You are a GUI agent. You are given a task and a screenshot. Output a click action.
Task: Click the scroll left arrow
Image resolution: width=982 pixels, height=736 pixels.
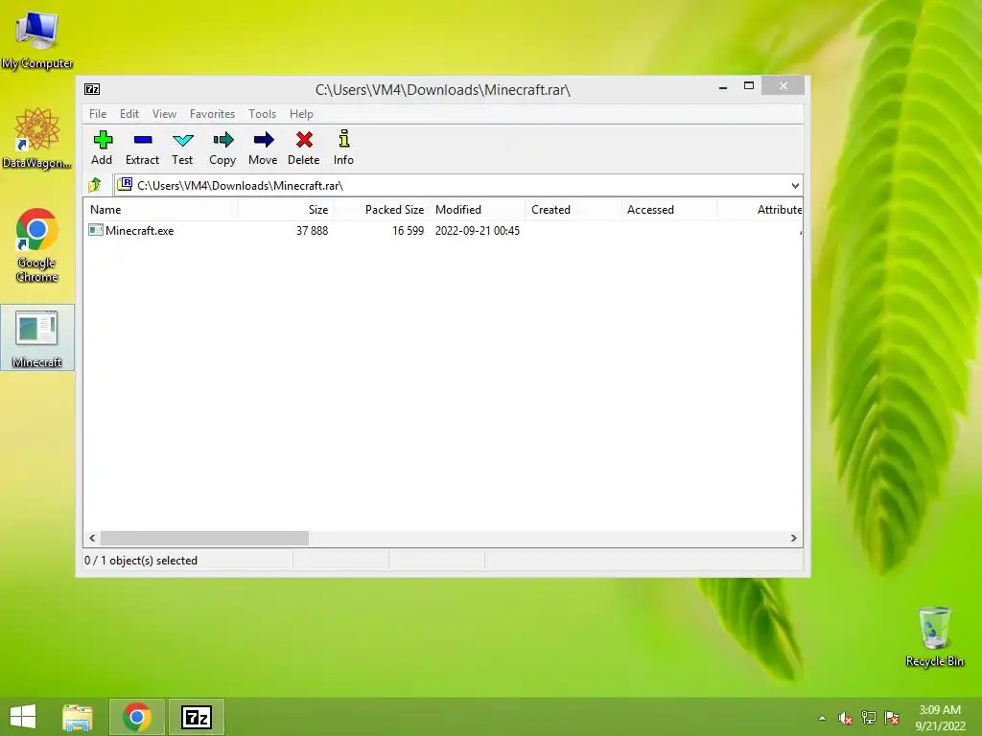[92, 538]
